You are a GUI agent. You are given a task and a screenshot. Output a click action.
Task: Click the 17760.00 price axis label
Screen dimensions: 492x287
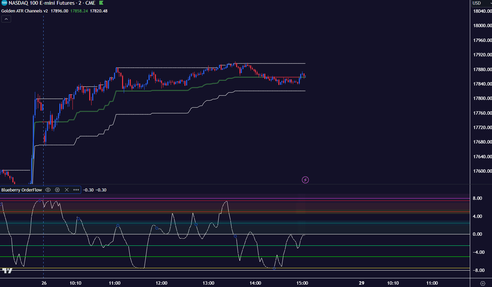point(482,113)
